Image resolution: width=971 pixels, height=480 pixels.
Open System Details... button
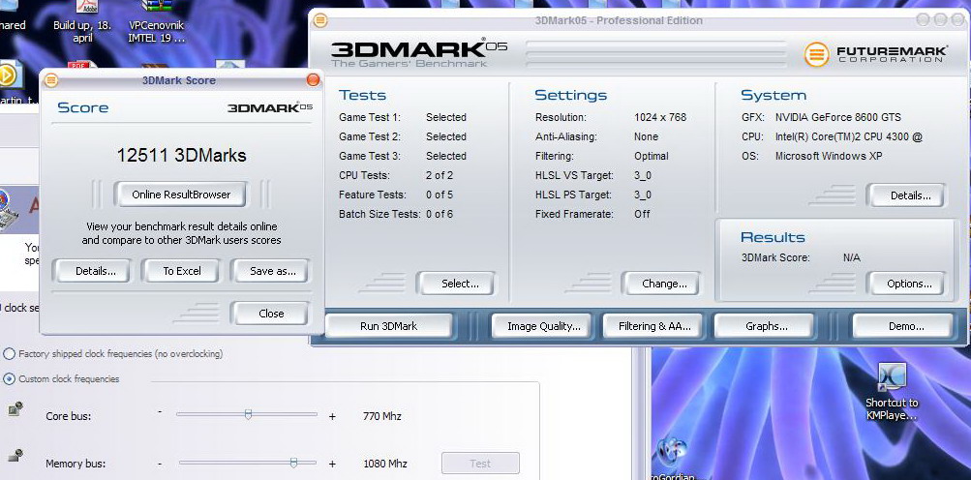(907, 195)
